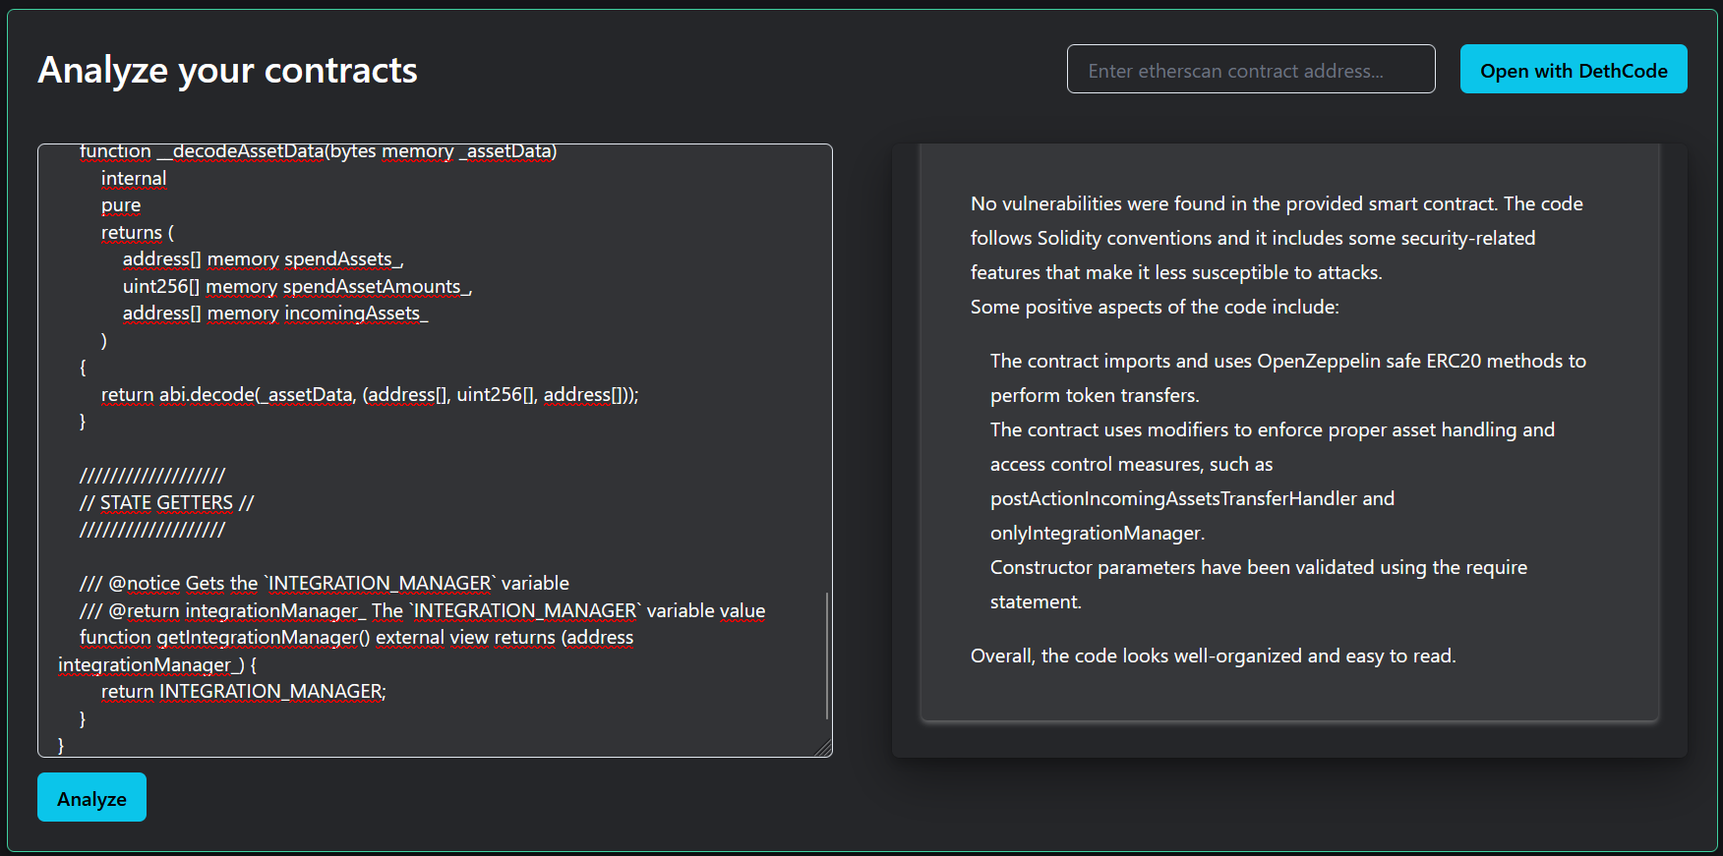Click the etherscan contract address input field
The width and height of the screenshot is (1723, 856).
1251,69
